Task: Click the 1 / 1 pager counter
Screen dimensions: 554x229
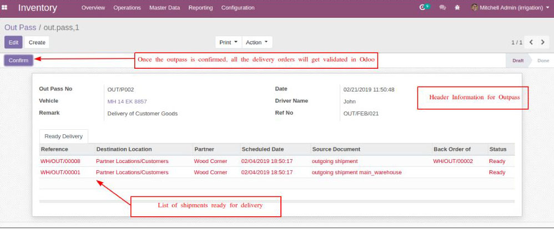Action: (517, 42)
